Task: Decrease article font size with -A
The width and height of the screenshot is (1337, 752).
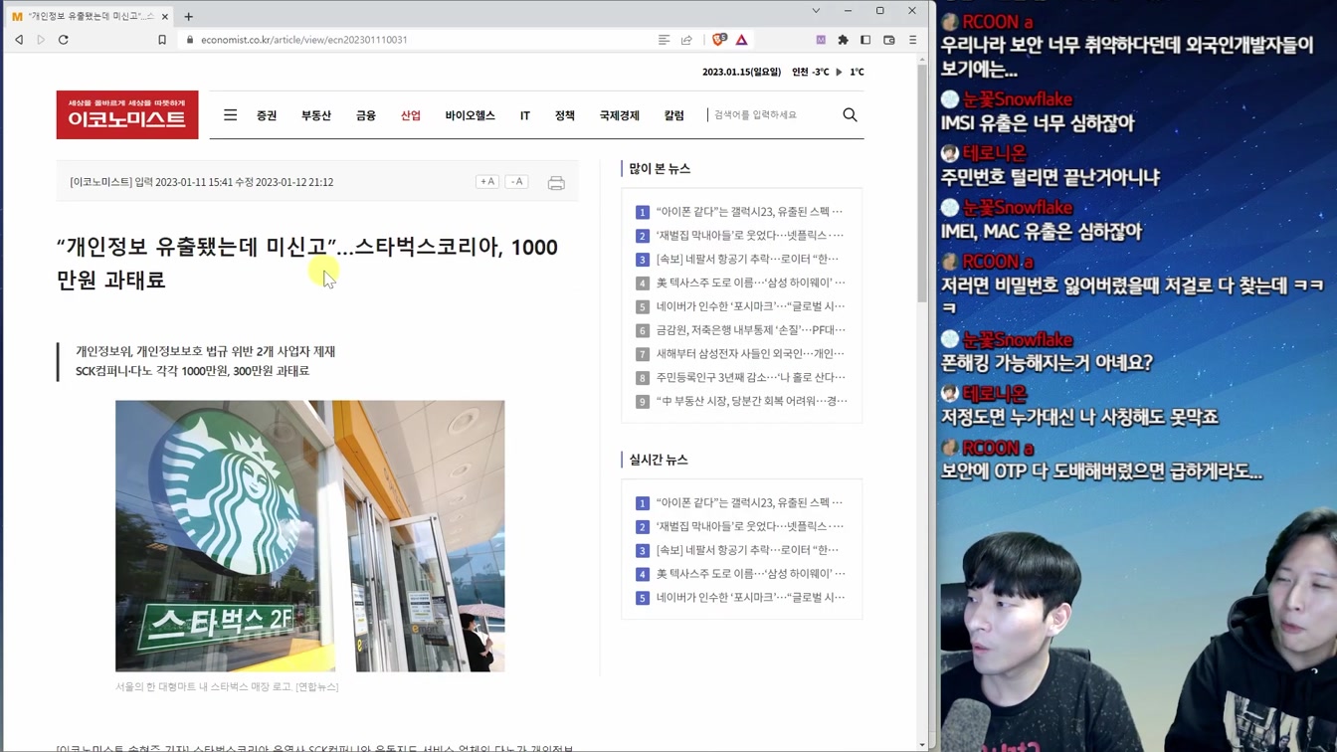Action: click(516, 181)
